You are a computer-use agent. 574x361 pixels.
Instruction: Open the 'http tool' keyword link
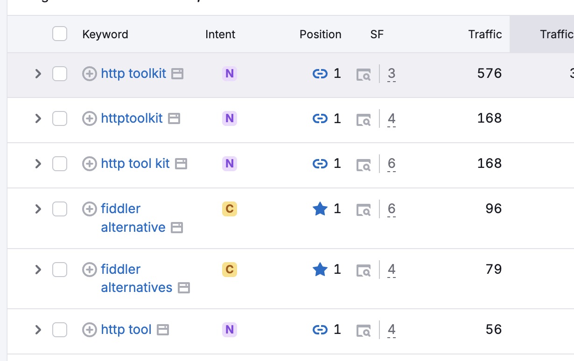tap(126, 330)
